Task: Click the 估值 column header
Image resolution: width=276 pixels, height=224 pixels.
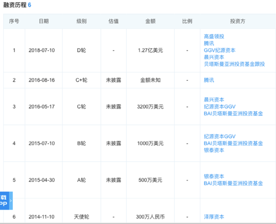Action: coord(113,21)
